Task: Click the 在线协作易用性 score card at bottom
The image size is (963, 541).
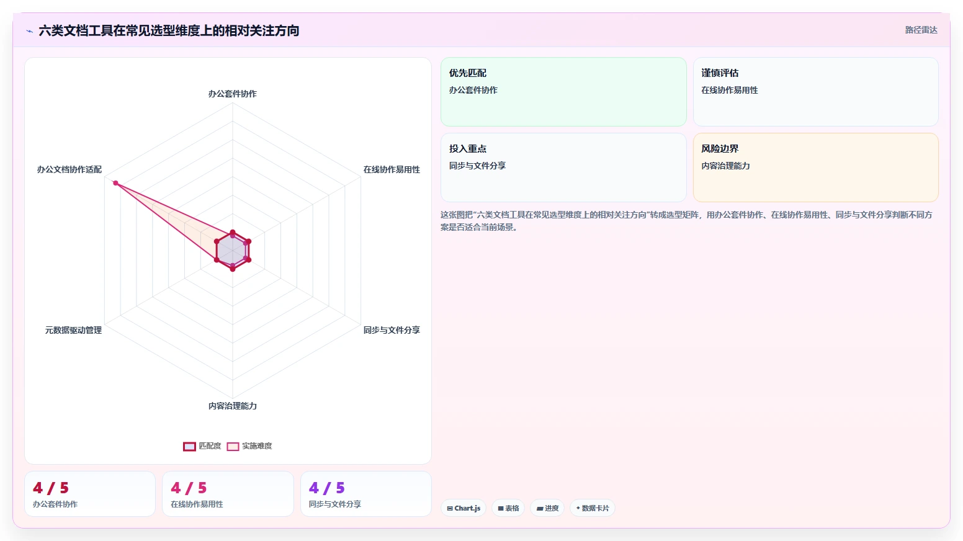Action: point(228,494)
